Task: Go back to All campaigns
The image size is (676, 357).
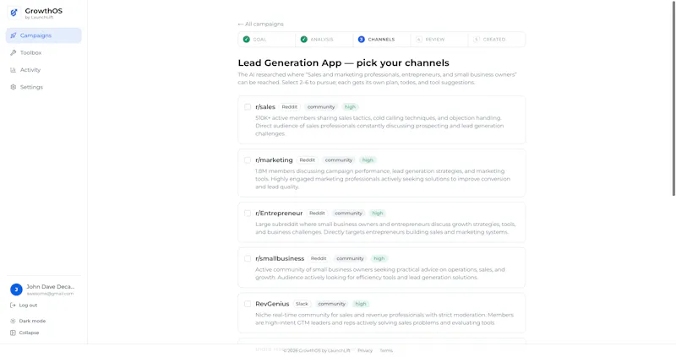Action: click(x=261, y=24)
